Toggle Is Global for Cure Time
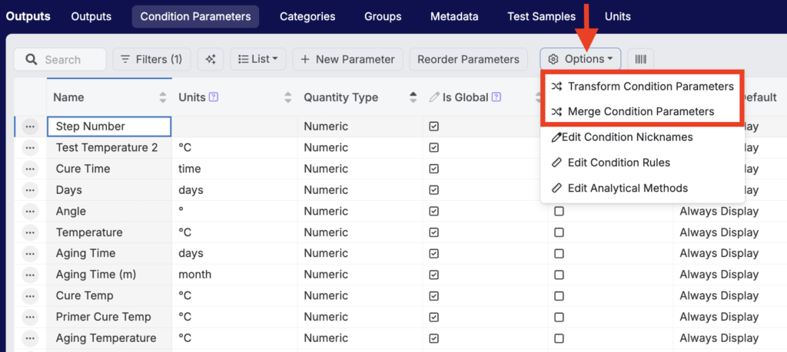This screenshot has height=352, width=787. coord(433,169)
